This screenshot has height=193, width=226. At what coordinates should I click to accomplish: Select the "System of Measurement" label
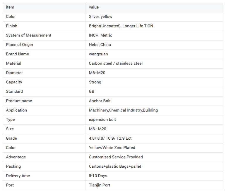pyautogui.click(x=28, y=35)
